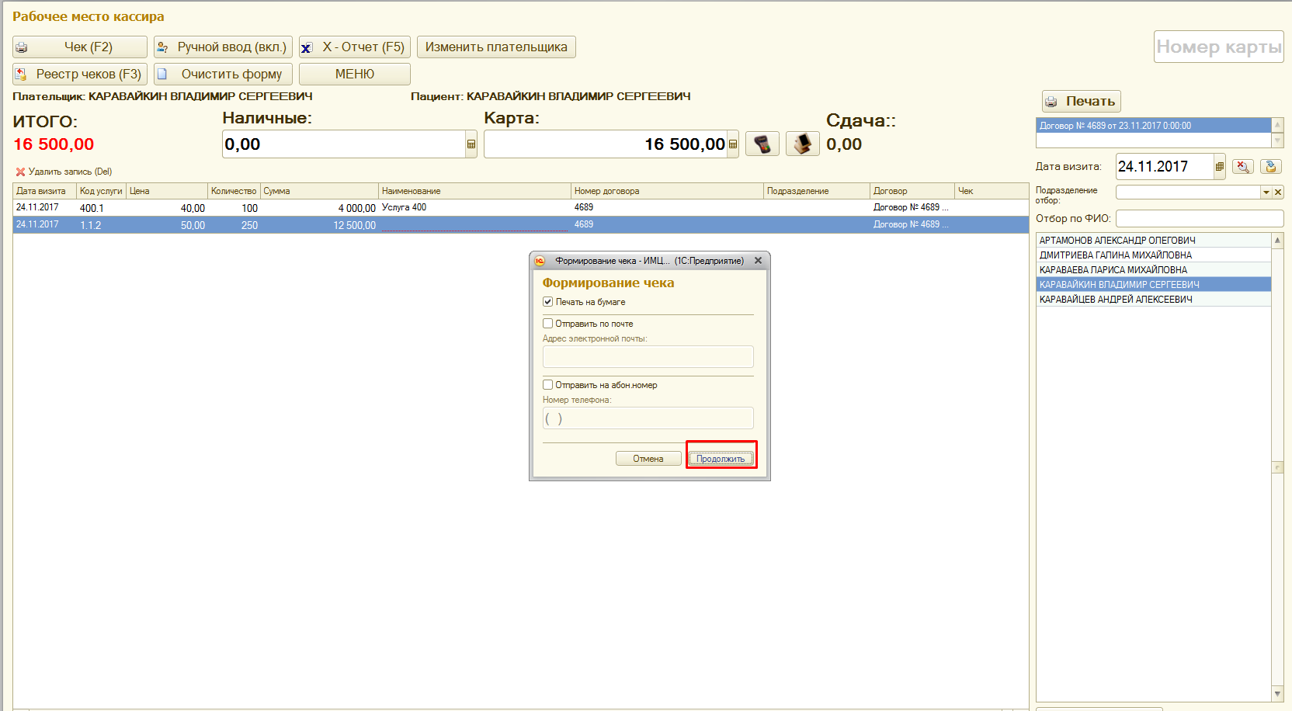The height and width of the screenshot is (711, 1292).
Task: Click the database refresh icon by visit date
Action: pyautogui.click(x=1270, y=167)
